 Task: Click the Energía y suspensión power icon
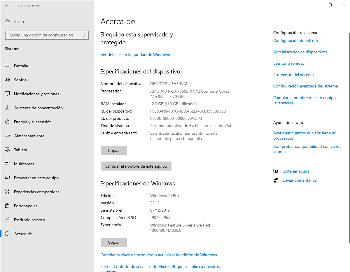click(x=8, y=122)
